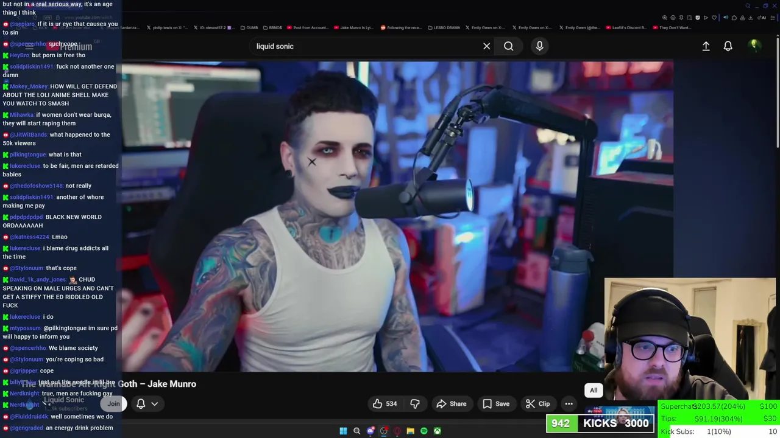Open 'Post from Account...' bookmark

307,27
